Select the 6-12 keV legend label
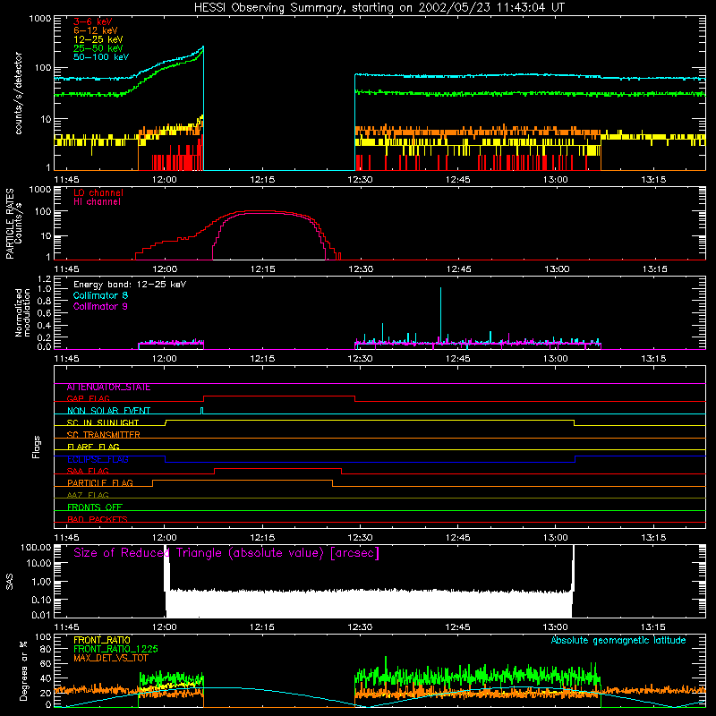 (96, 30)
